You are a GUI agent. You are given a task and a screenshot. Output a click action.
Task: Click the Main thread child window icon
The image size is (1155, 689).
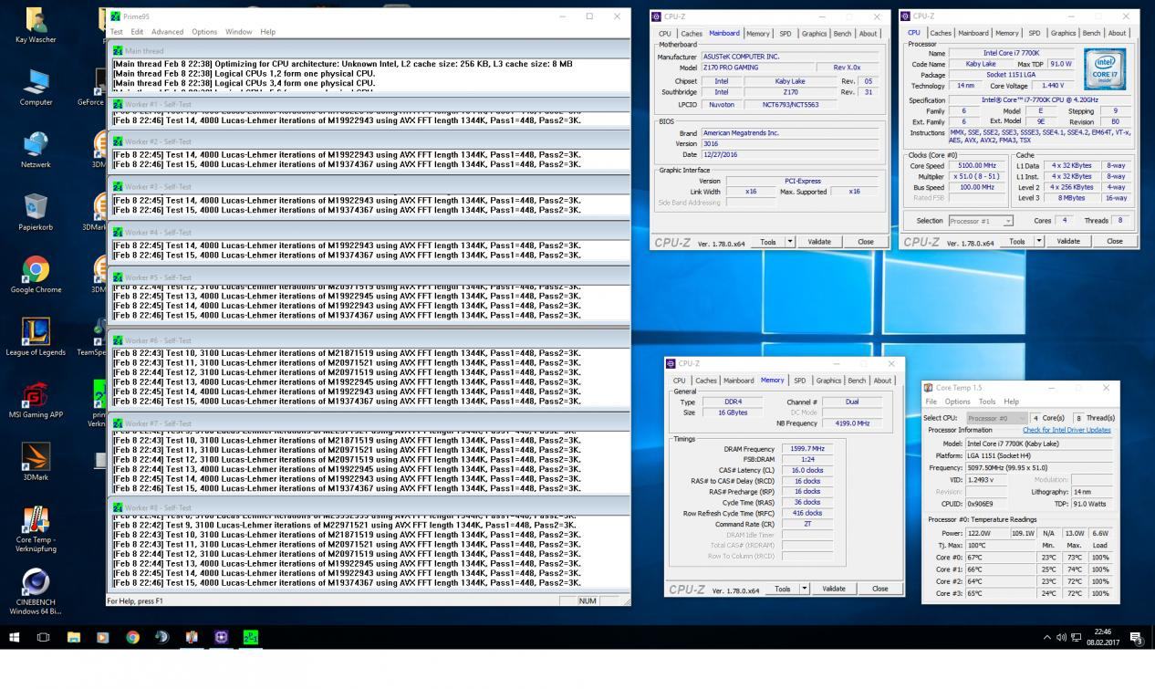click(x=118, y=51)
